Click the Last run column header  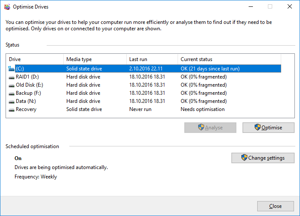point(152,59)
